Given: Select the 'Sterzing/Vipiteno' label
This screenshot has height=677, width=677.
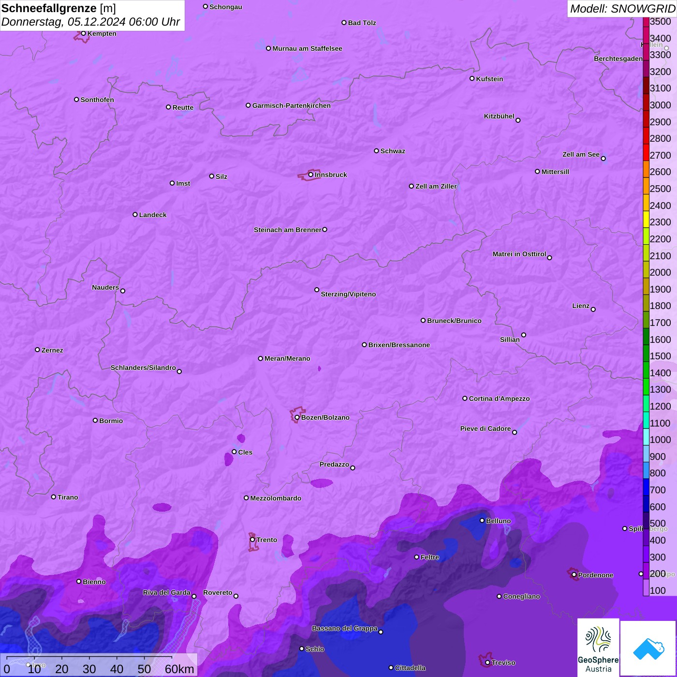Looking at the screenshot, I should [x=349, y=294].
